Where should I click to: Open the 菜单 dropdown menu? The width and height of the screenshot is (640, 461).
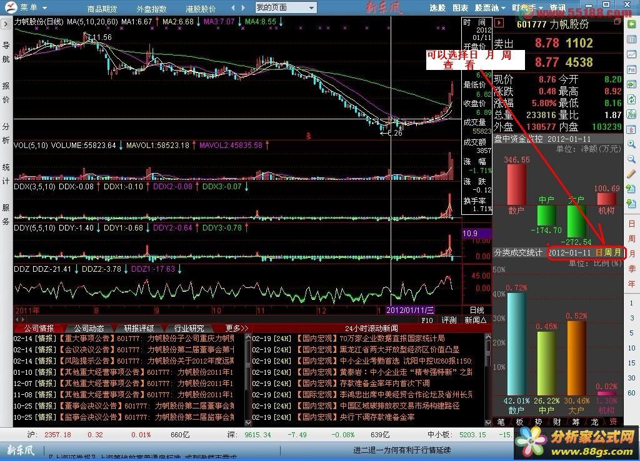[34, 7]
